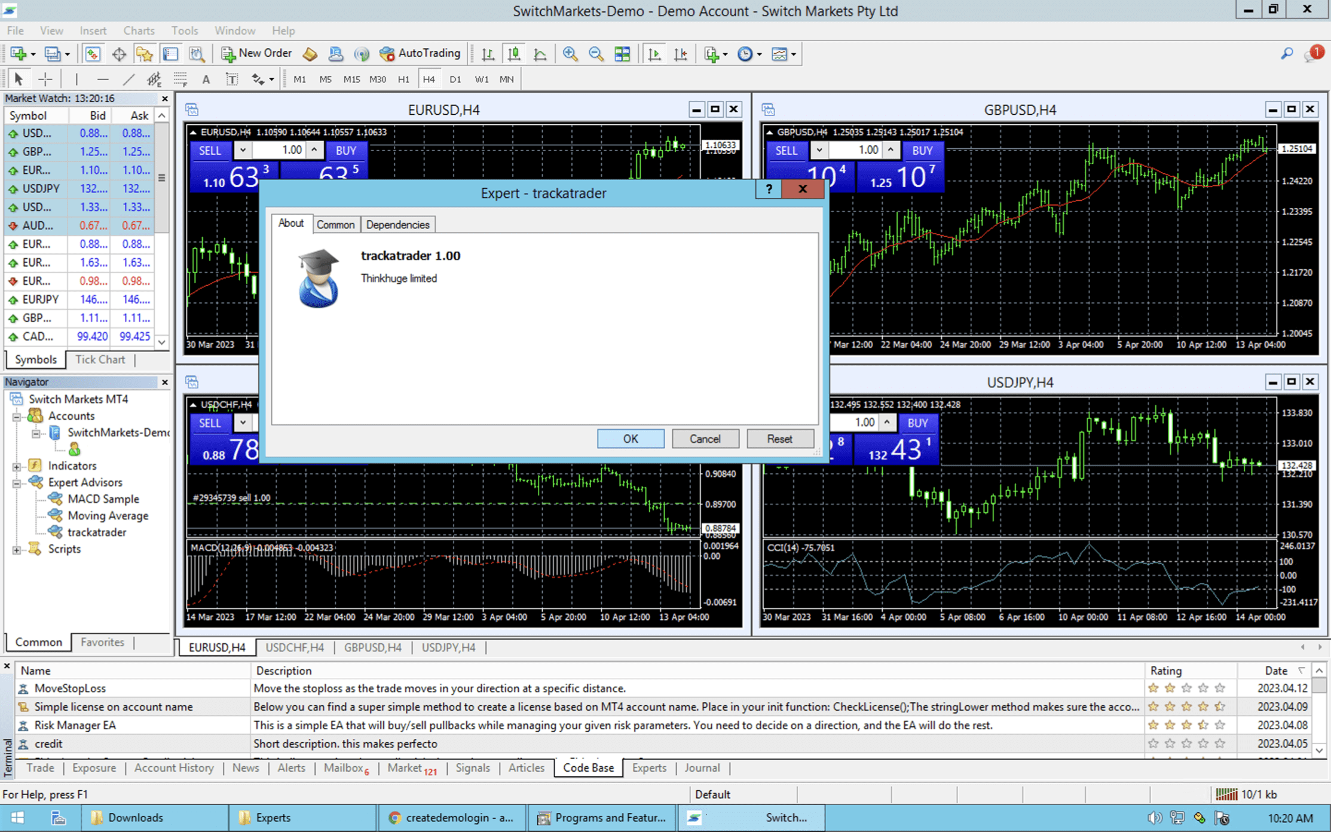Toggle the H4 timeframe button
This screenshot has height=832, width=1331.
429,79
